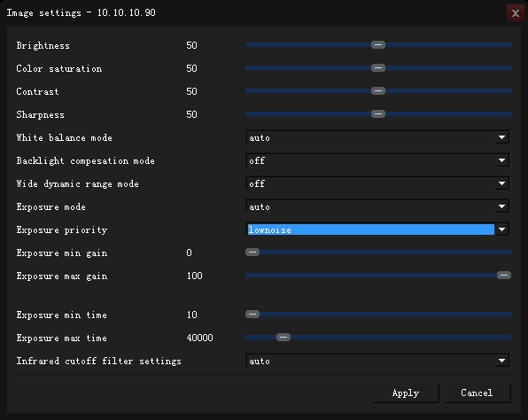Image resolution: width=528 pixels, height=420 pixels.
Task: Click the Exposure max time slider handle
Action: coord(283,337)
